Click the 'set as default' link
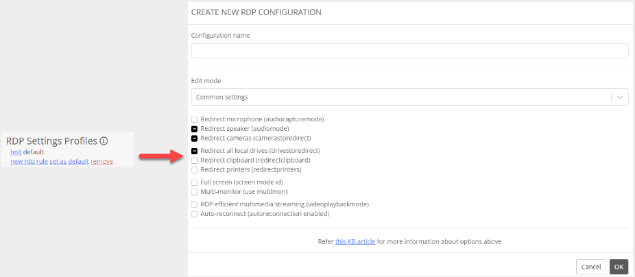The height and width of the screenshot is (277, 635). pos(69,161)
